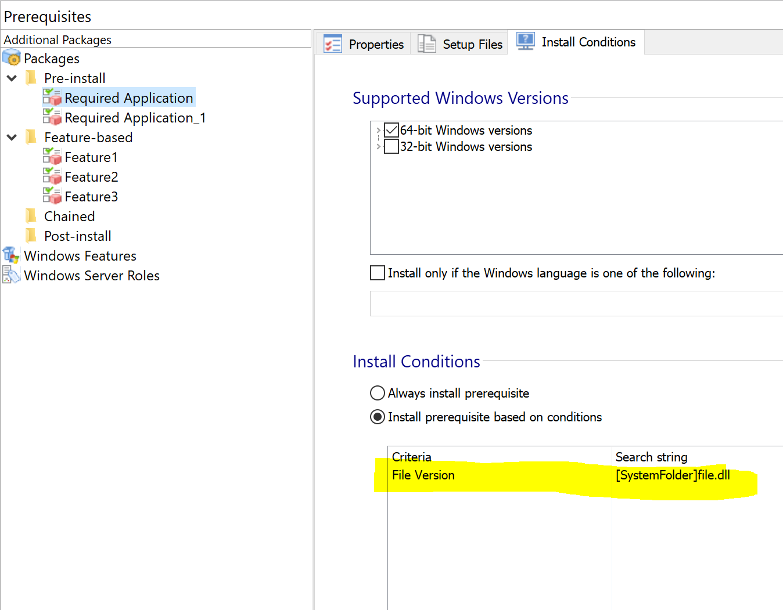Click the Windows language list field
Image resolution: width=783 pixels, height=610 pixels.
pos(576,304)
